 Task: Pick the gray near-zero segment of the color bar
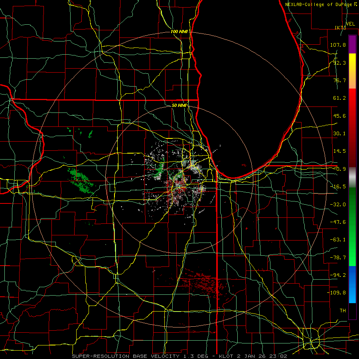point(352,177)
